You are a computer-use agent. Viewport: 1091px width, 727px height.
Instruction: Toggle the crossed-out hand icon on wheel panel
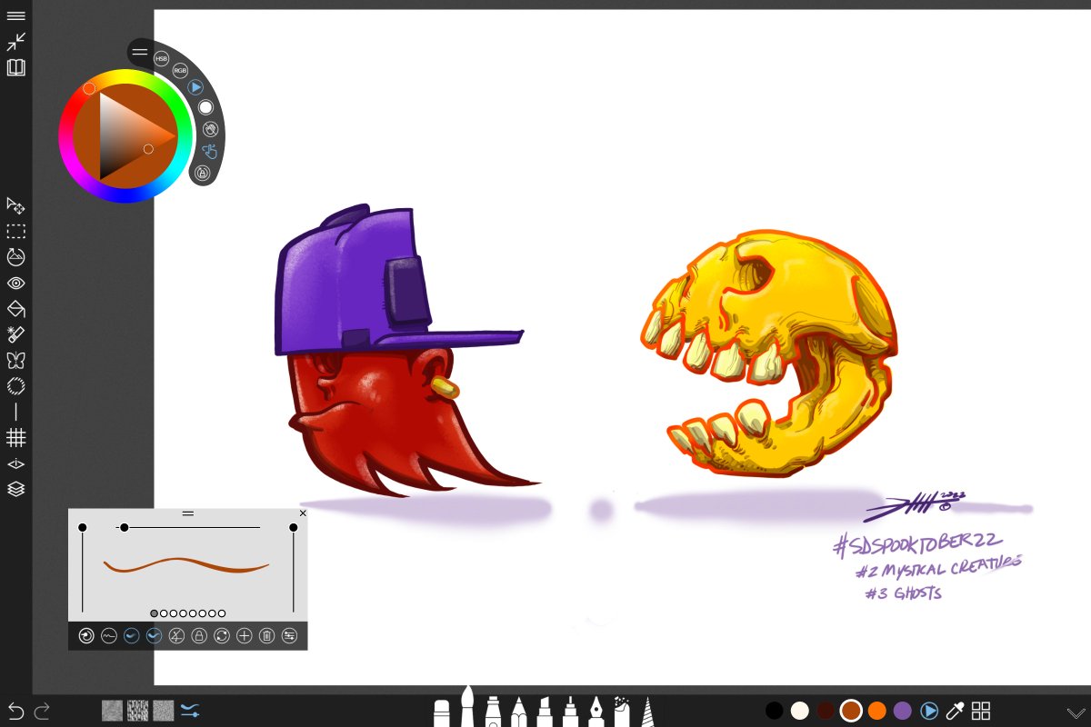pyautogui.click(x=210, y=129)
